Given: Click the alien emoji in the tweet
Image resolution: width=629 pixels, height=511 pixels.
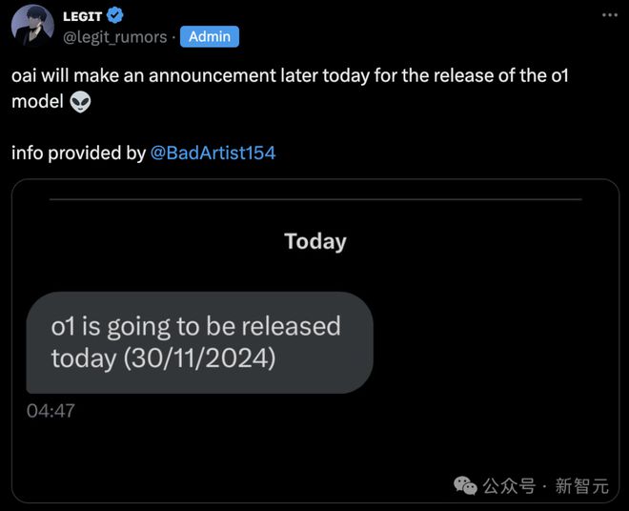Looking at the screenshot, I should click(x=80, y=102).
